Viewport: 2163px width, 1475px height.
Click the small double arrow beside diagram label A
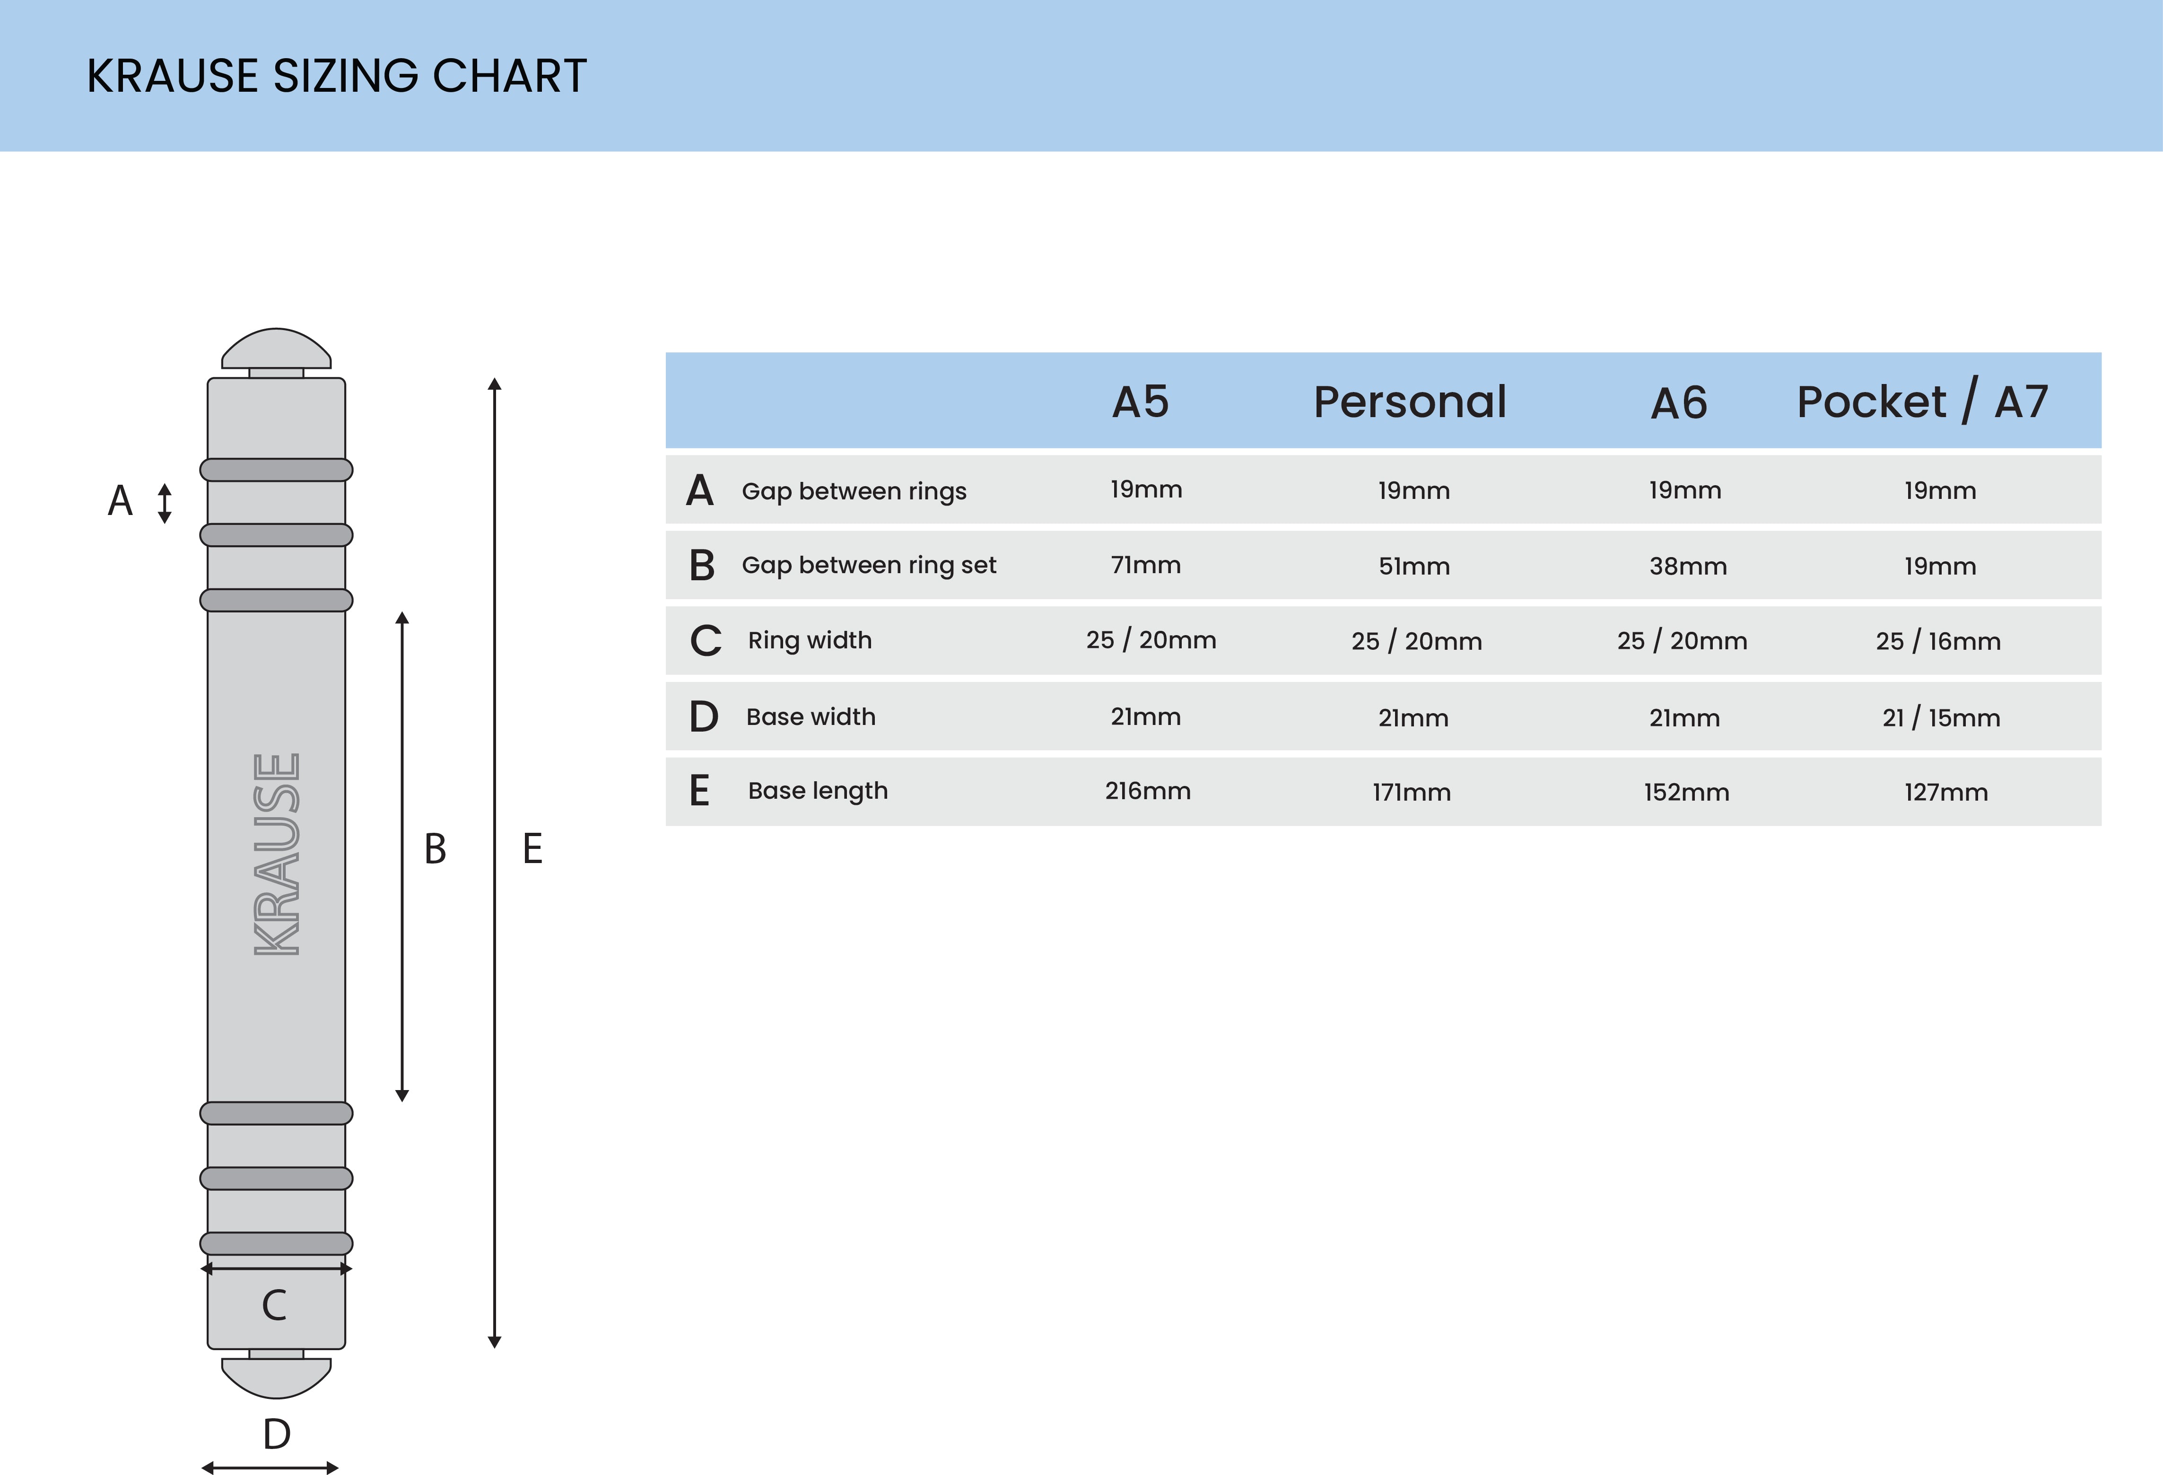click(165, 503)
